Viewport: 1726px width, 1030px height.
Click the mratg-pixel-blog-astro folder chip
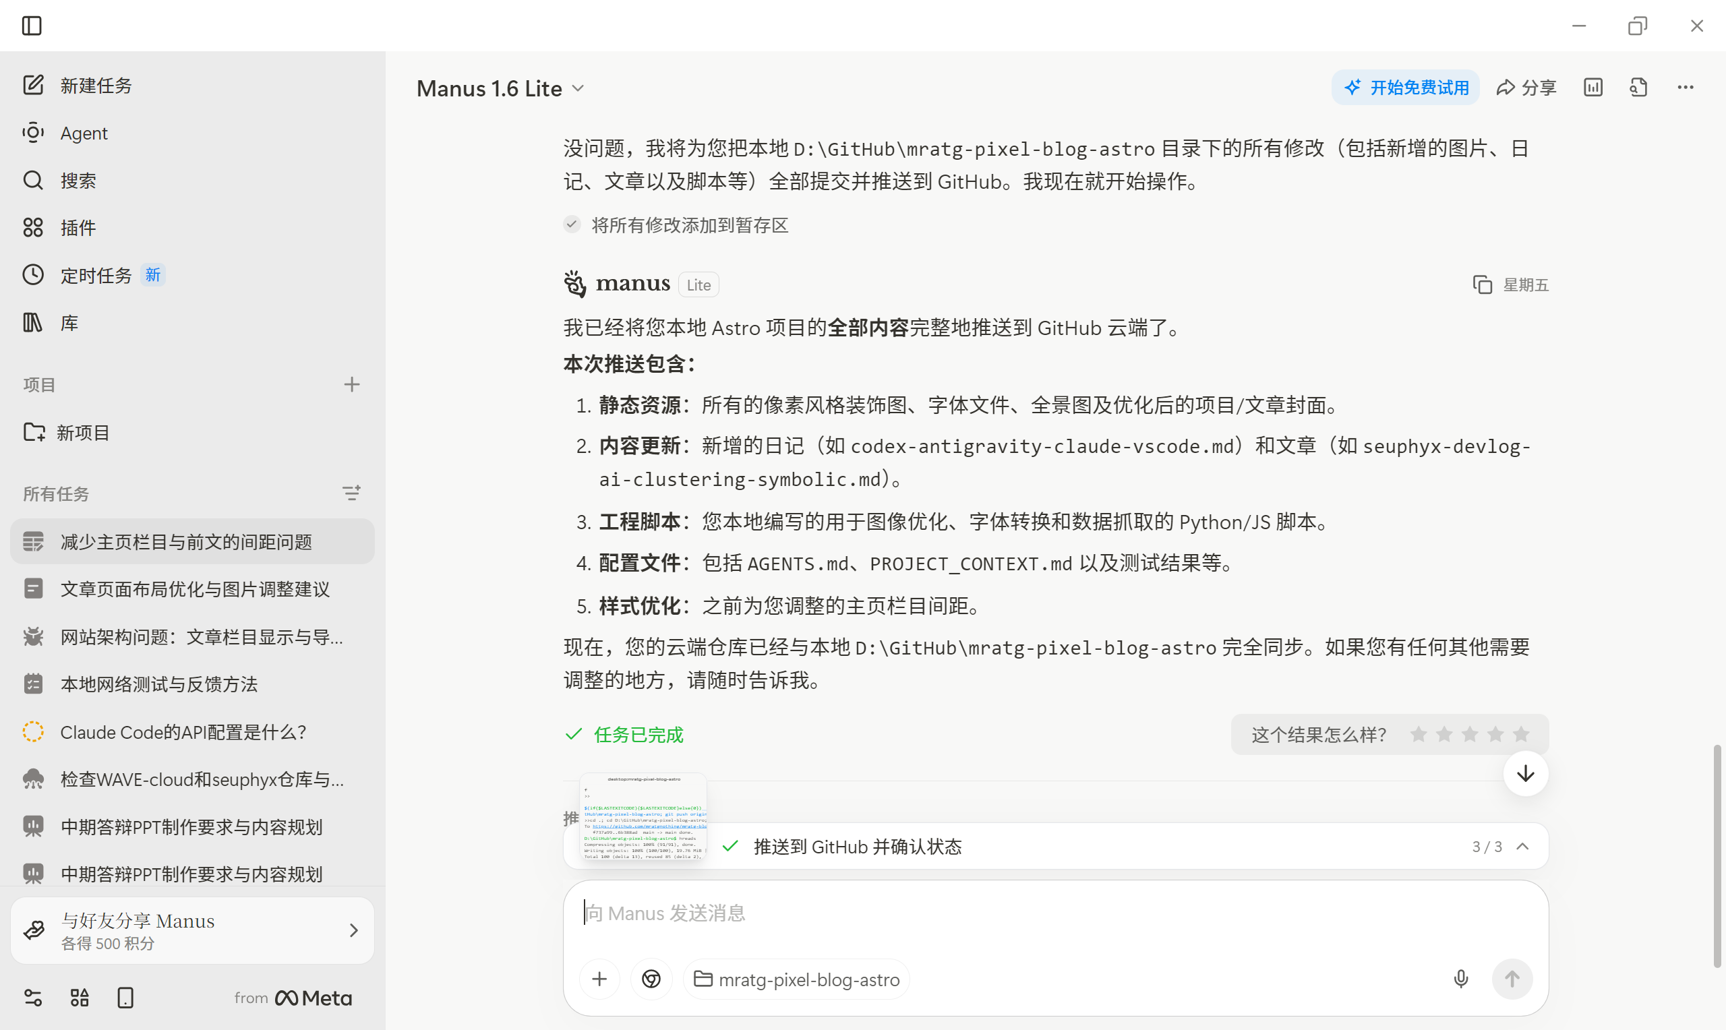click(x=797, y=979)
